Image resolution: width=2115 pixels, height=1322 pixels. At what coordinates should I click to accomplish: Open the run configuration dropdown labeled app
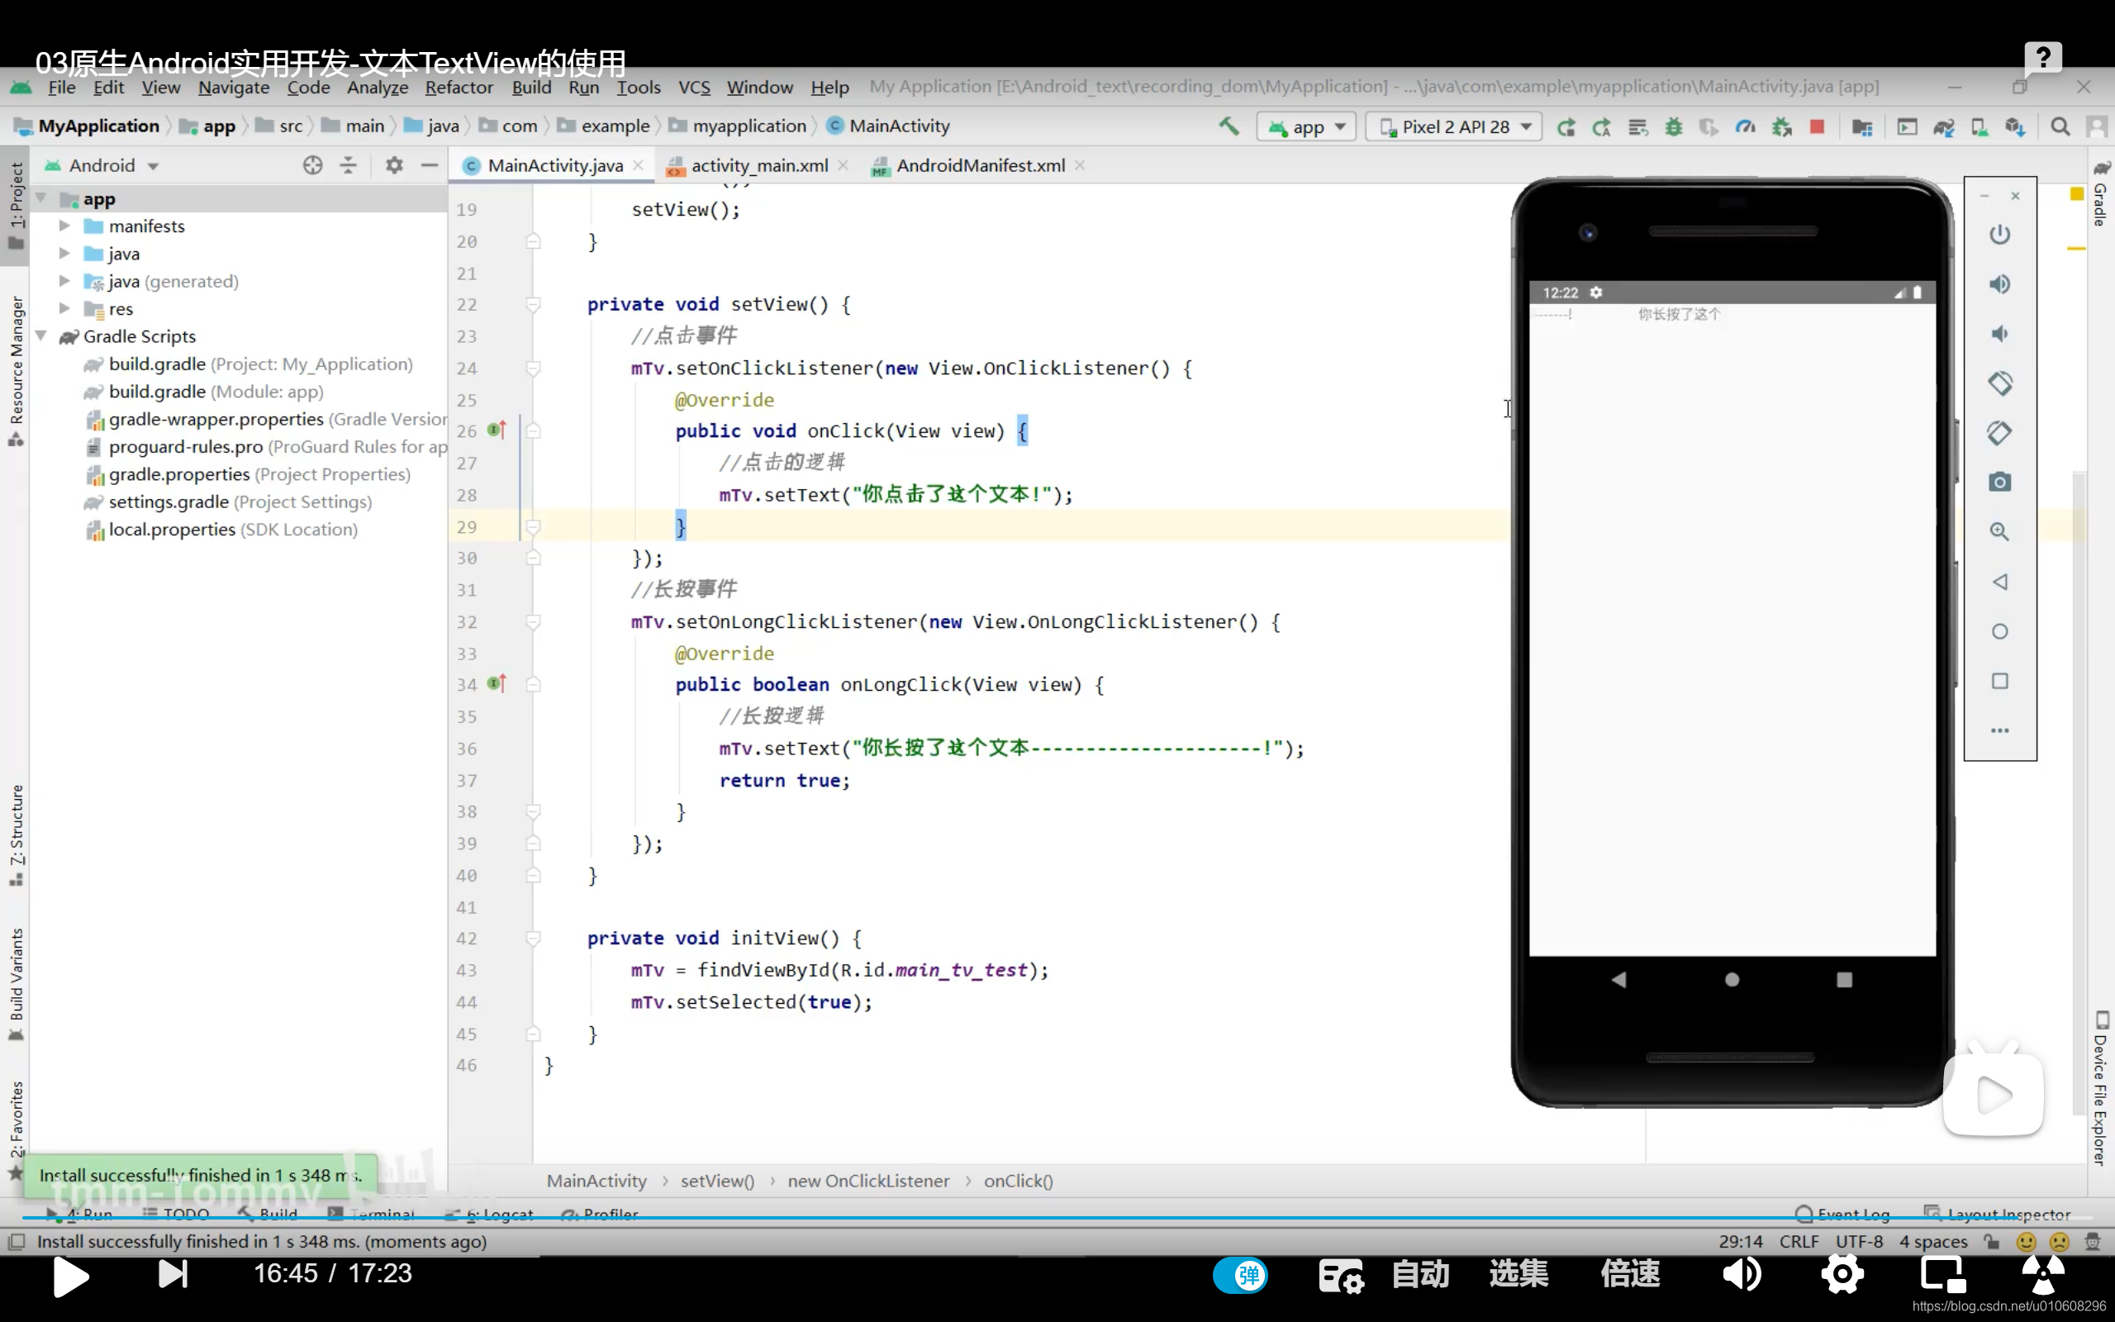1305,126
